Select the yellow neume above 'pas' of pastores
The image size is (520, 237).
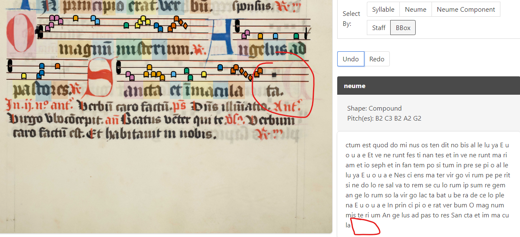pos(24,76)
